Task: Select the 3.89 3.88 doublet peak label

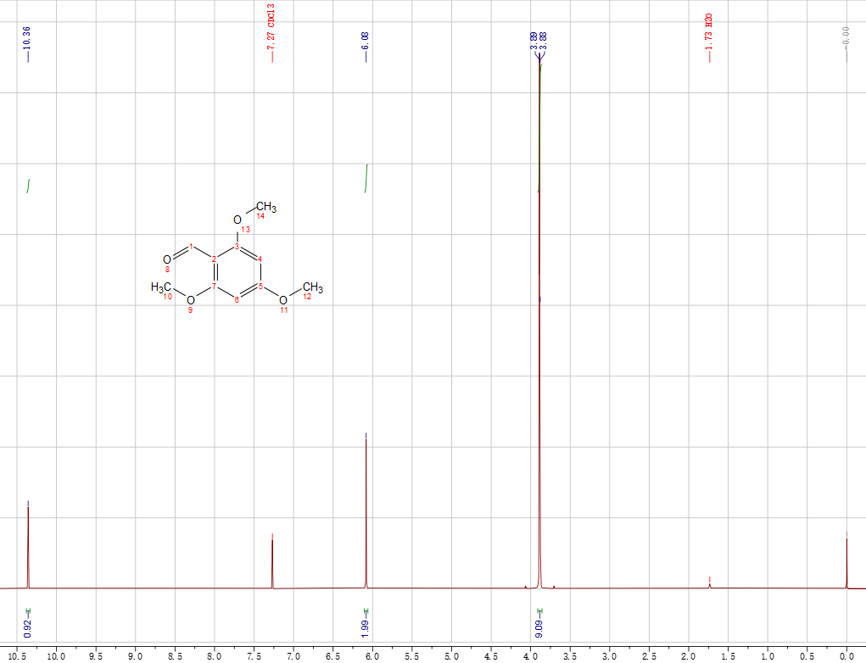Action: click(538, 41)
